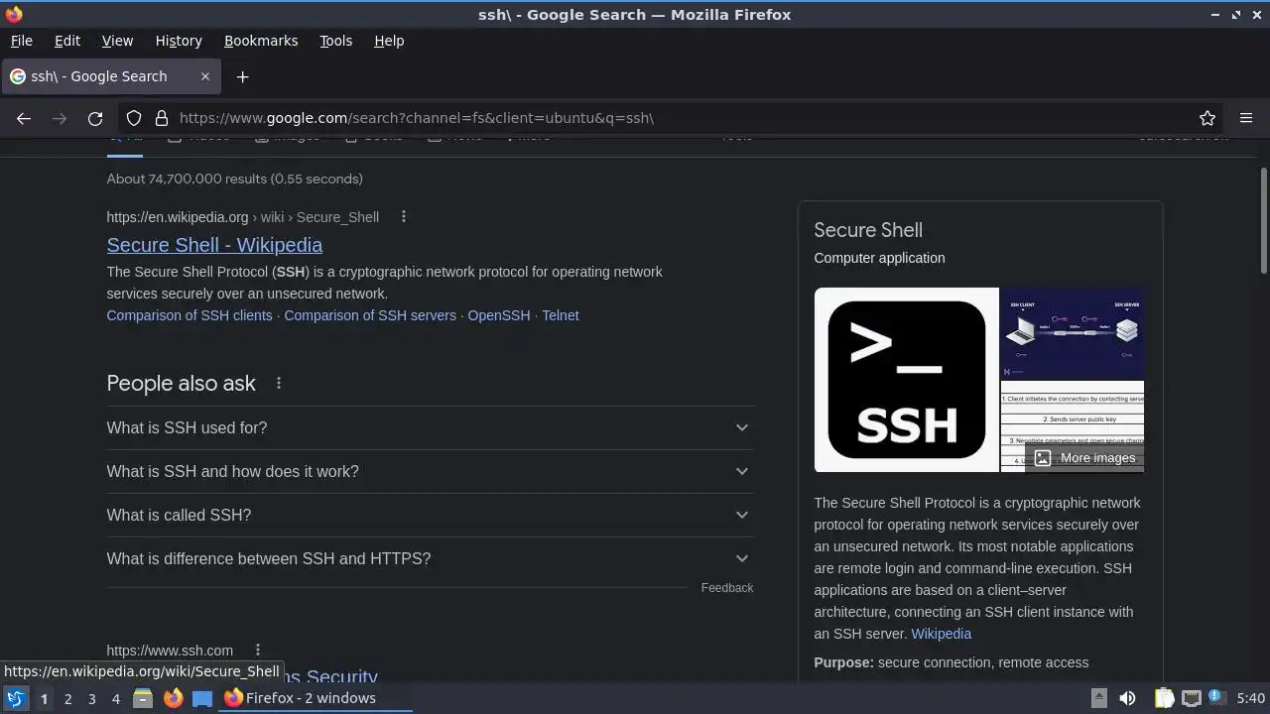Expand 'What is difference between SSH and HTTPS?'
The image size is (1270, 714).
(x=430, y=558)
